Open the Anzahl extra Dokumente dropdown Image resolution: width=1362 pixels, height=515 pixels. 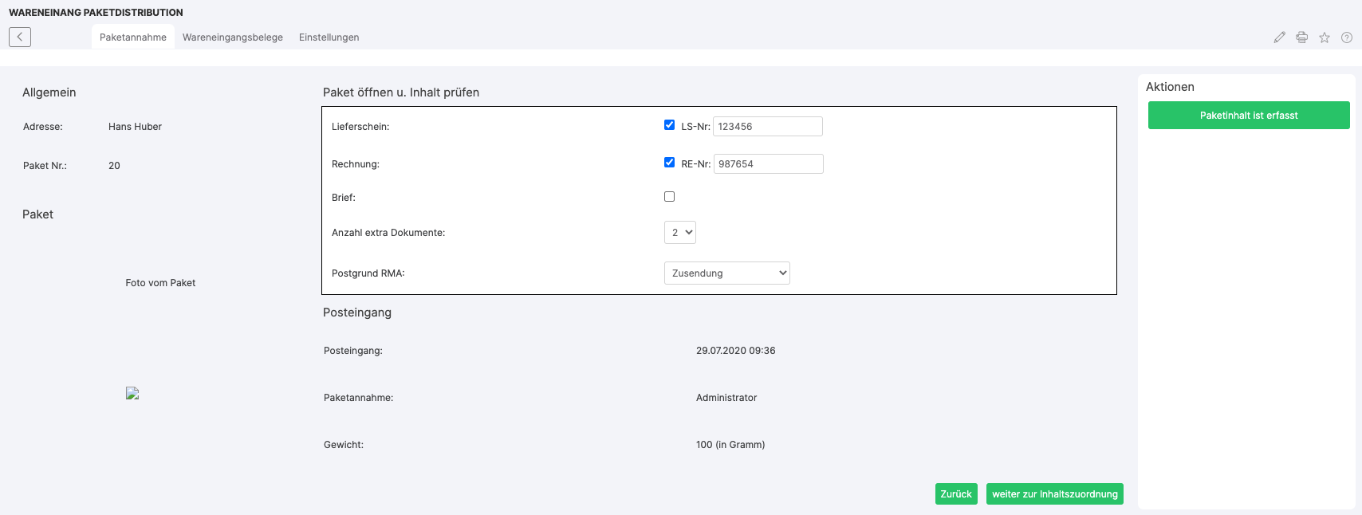click(680, 233)
